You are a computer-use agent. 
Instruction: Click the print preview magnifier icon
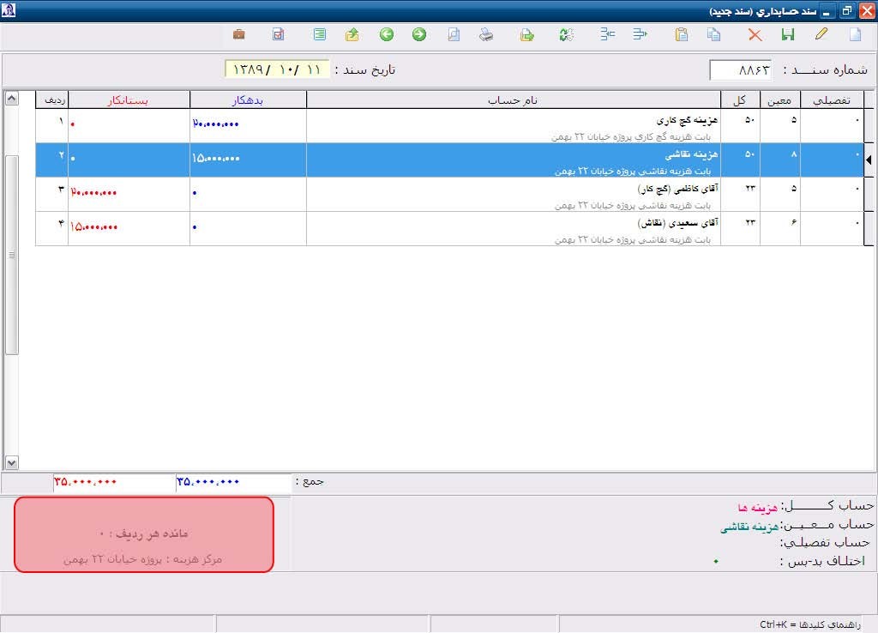tap(454, 35)
